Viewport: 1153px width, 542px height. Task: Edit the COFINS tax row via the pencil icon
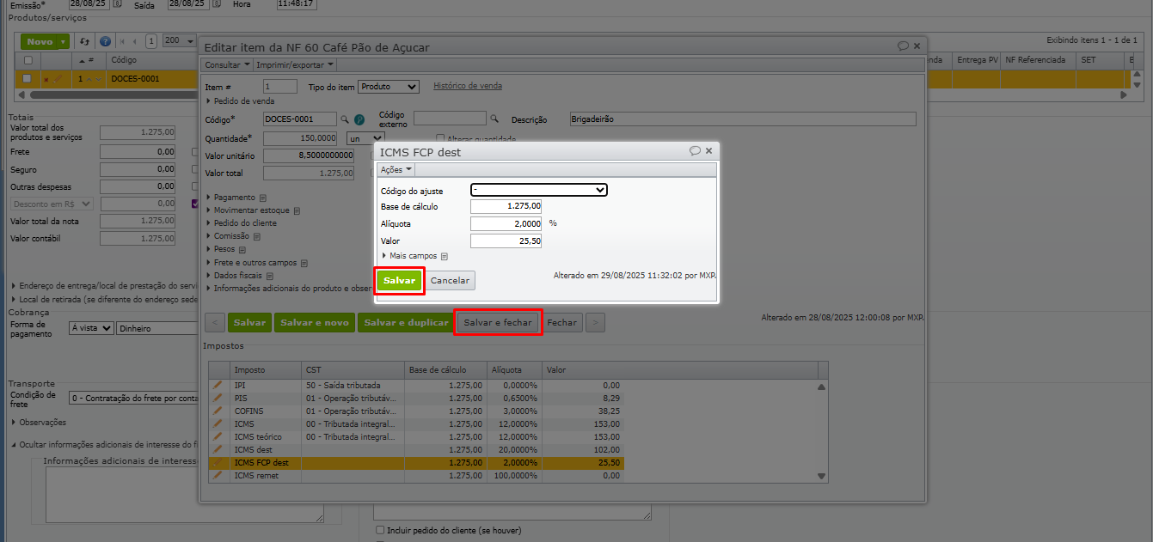pyautogui.click(x=218, y=411)
